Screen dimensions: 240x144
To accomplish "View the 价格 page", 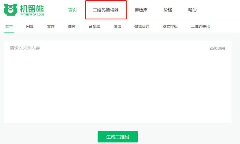I will pyautogui.click(x=168, y=10).
